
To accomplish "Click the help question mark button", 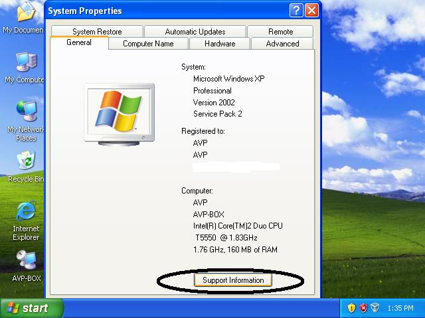I will click(296, 11).
